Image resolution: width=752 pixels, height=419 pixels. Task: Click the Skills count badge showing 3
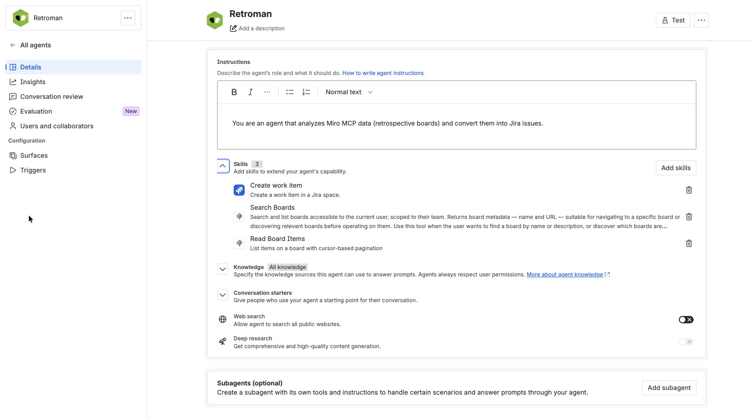pyautogui.click(x=257, y=164)
